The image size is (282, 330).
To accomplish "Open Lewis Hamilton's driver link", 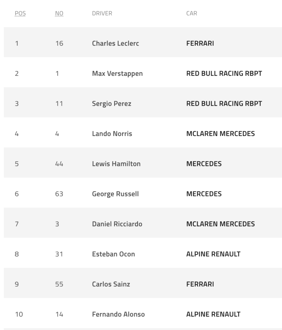I will (116, 164).
